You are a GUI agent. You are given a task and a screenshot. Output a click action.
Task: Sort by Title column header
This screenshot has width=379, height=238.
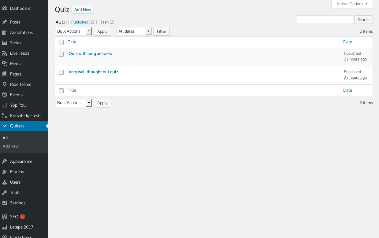click(72, 42)
